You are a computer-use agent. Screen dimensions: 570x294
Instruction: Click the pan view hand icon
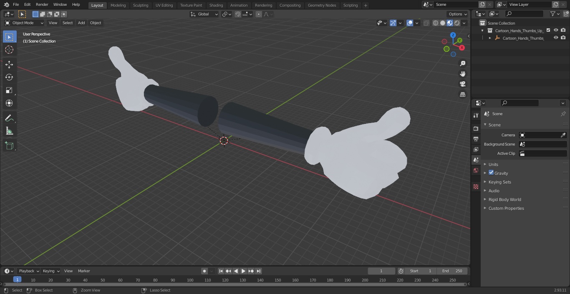point(462,74)
